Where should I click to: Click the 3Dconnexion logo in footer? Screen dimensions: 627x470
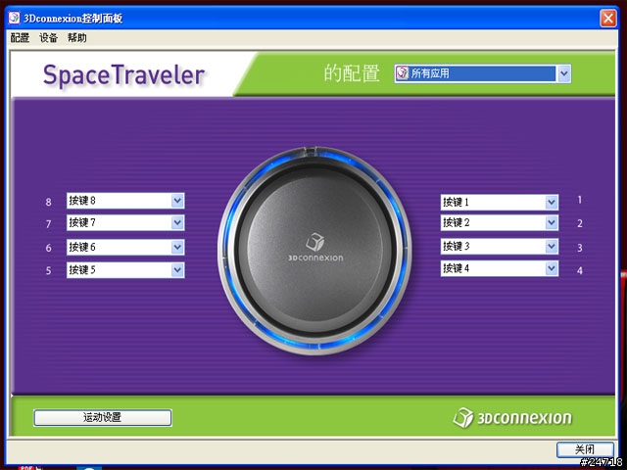512,418
